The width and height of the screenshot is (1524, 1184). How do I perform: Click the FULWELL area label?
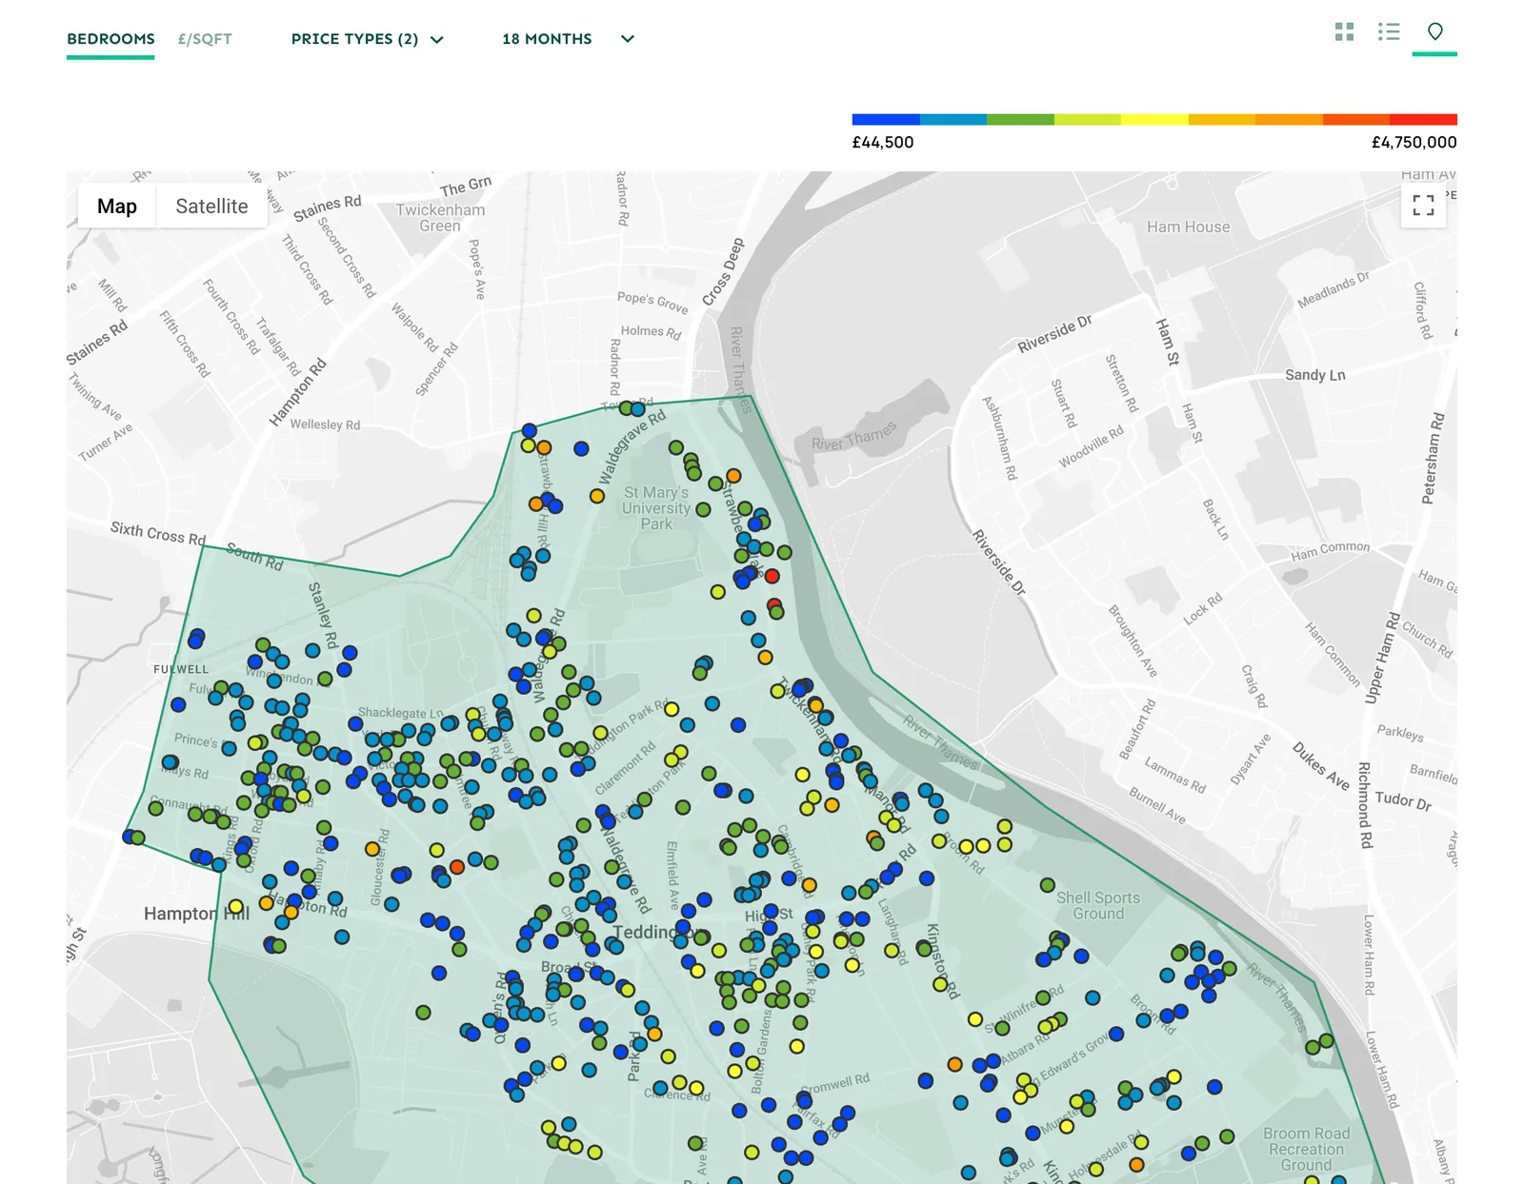(181, 669)
